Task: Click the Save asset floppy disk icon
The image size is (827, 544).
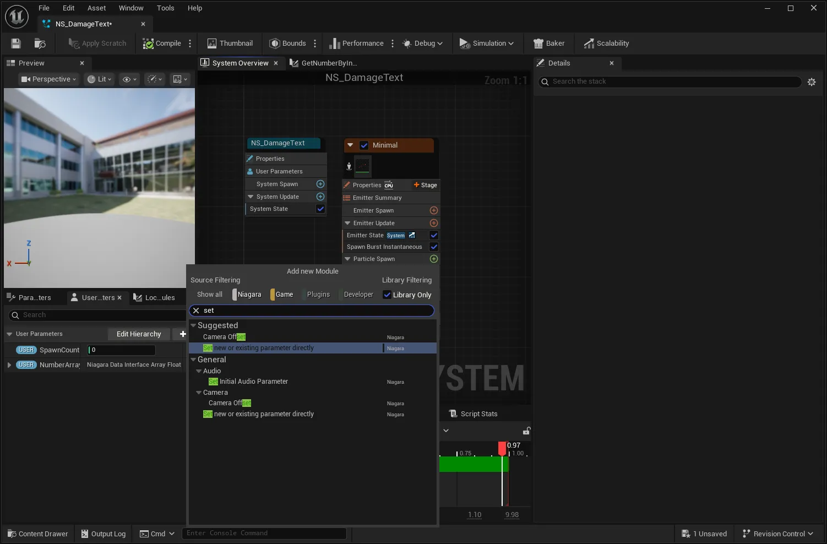Action: tap(16, 43)
